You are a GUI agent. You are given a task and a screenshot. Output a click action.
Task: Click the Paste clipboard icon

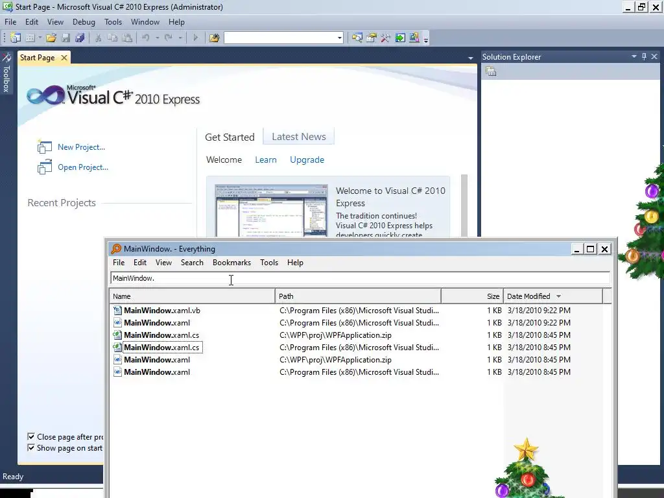click(127, 38)
